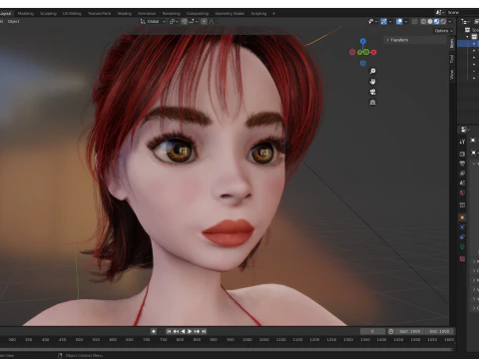Expand the Transform panel in sidebar
Image resolution: width=479 pixels, height=359 pixels.
point(415,40)
